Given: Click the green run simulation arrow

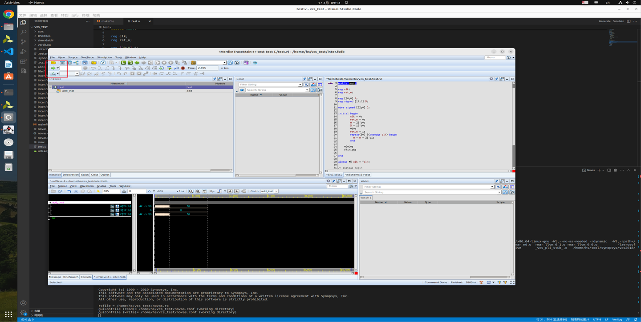Looking at the screenshot, I should 53,68.
